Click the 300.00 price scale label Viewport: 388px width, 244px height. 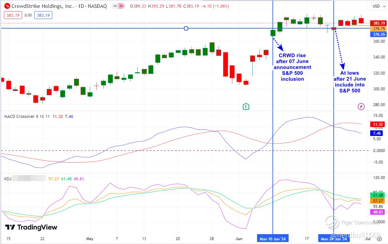pyautogui.click(x=379, y=89)
